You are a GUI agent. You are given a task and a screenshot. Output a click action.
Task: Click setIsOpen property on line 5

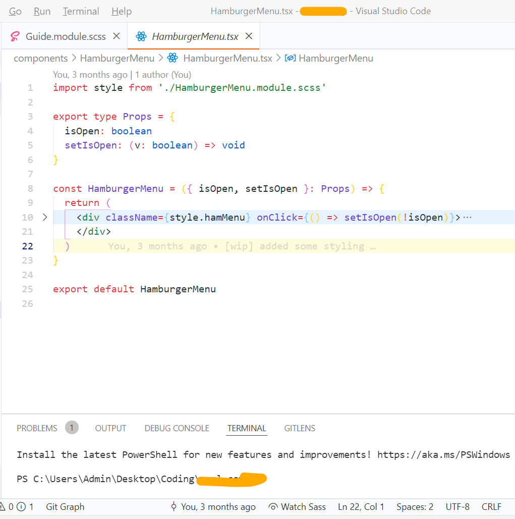(91, 145)
